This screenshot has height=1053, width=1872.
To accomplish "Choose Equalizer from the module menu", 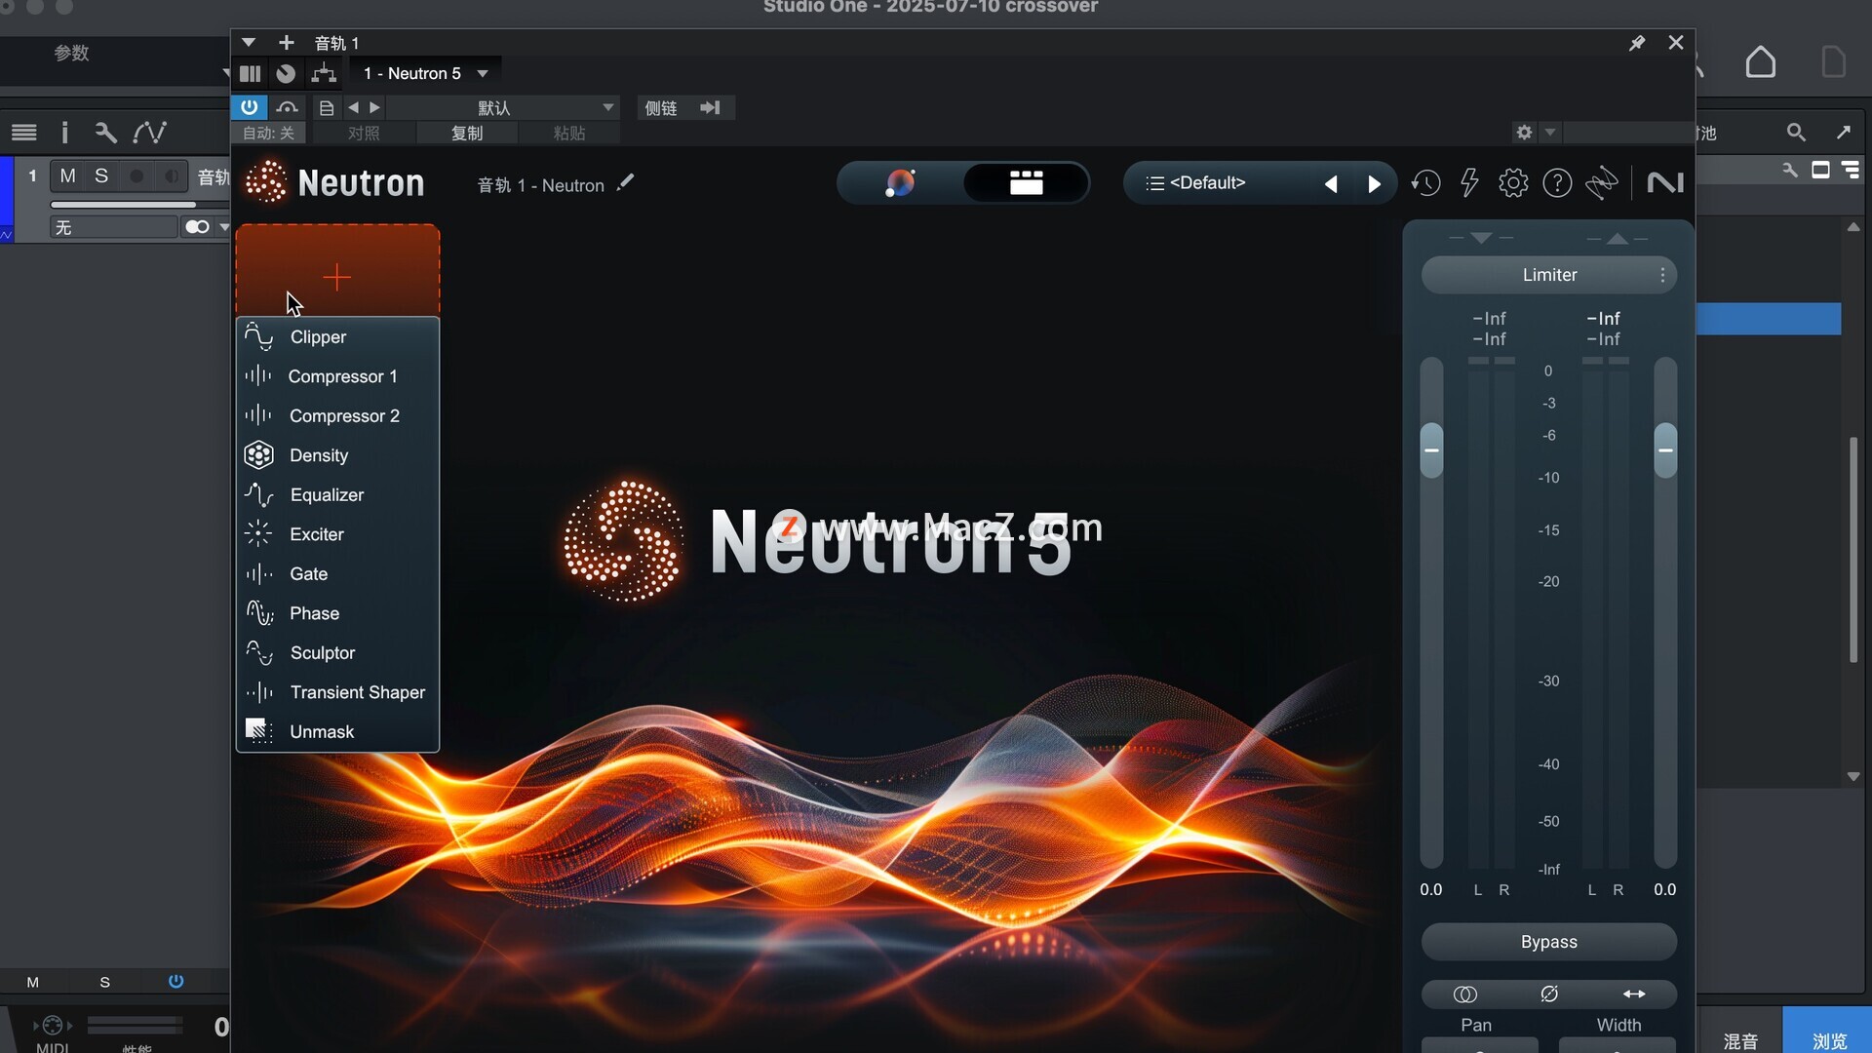I will tap(337, 494).
